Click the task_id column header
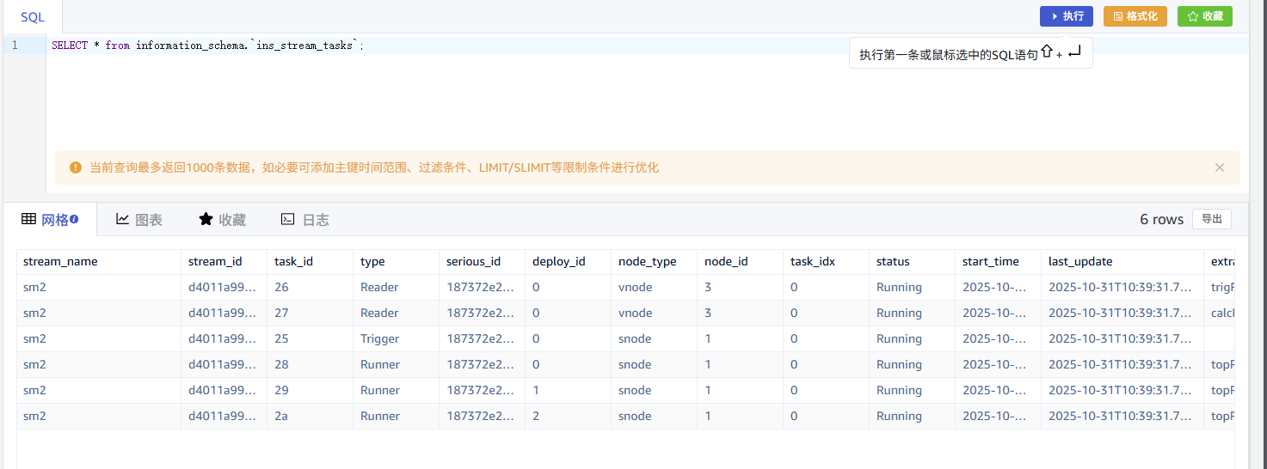 tap(293, 261)
